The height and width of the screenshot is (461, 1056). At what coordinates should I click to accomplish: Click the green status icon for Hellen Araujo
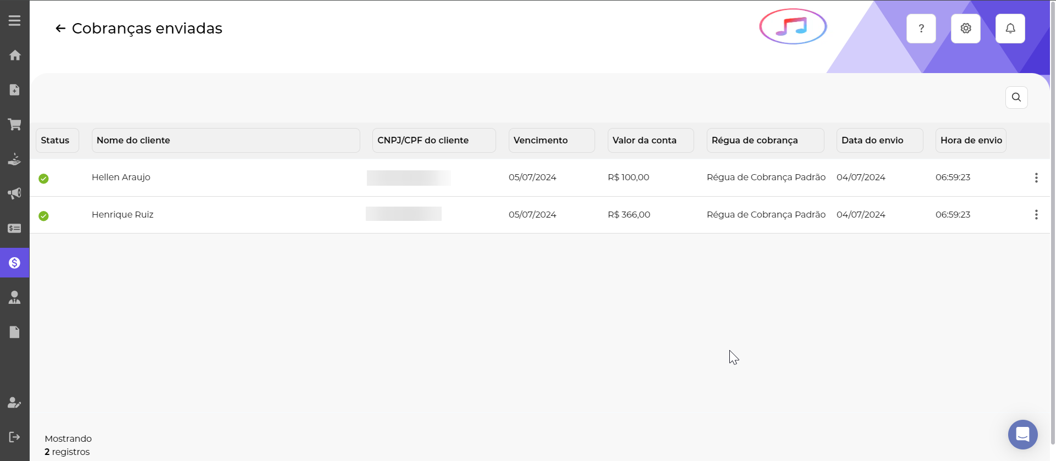(x=43, y=179)
